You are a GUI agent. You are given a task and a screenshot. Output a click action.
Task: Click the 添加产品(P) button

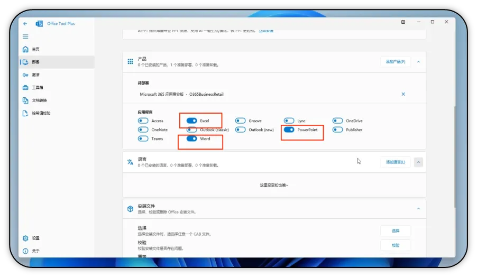pos(396,62)
